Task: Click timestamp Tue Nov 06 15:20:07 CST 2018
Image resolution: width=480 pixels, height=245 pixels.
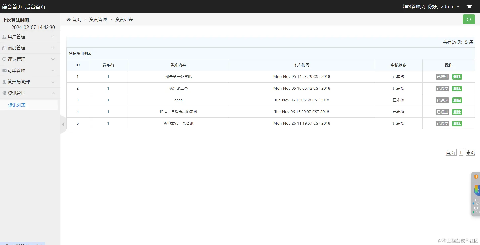Action: click(302, 112)
